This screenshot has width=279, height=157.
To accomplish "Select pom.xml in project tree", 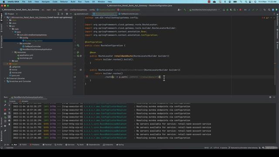I will tap(14, 75).
